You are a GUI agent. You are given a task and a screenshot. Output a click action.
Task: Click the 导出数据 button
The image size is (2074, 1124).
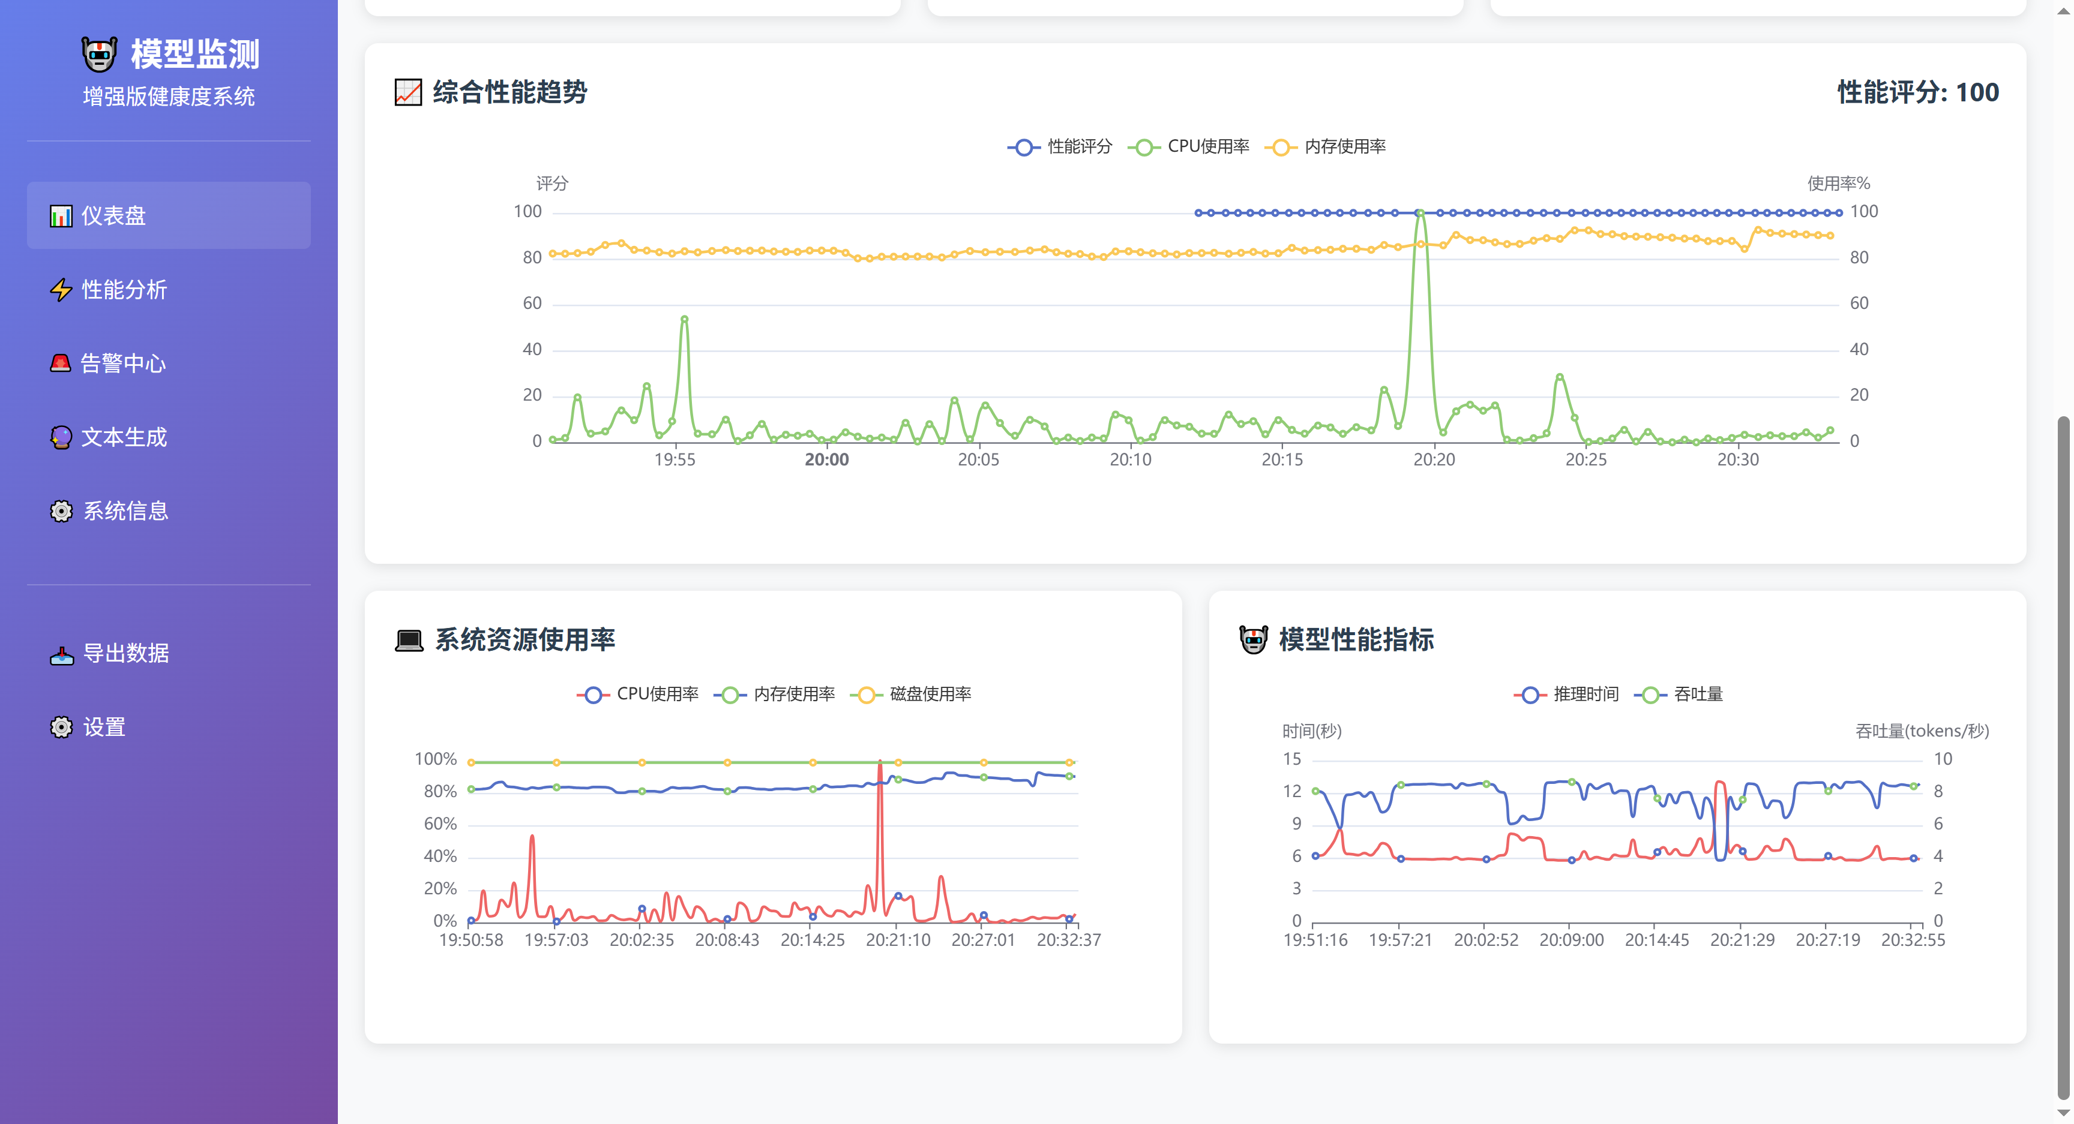[x=125, y=654]
